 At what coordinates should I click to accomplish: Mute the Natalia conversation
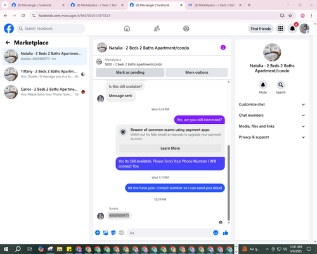click(263, 85)
